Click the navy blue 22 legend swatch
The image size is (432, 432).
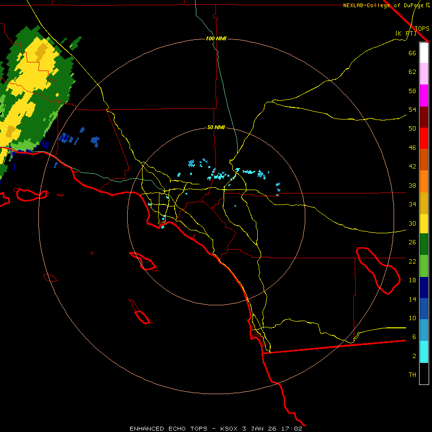(424, 288)
